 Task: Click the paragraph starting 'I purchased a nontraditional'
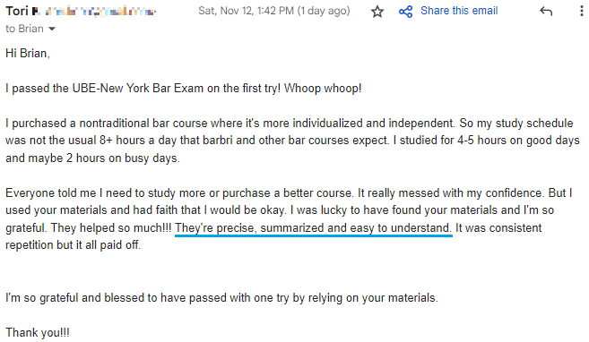(292, 141)
